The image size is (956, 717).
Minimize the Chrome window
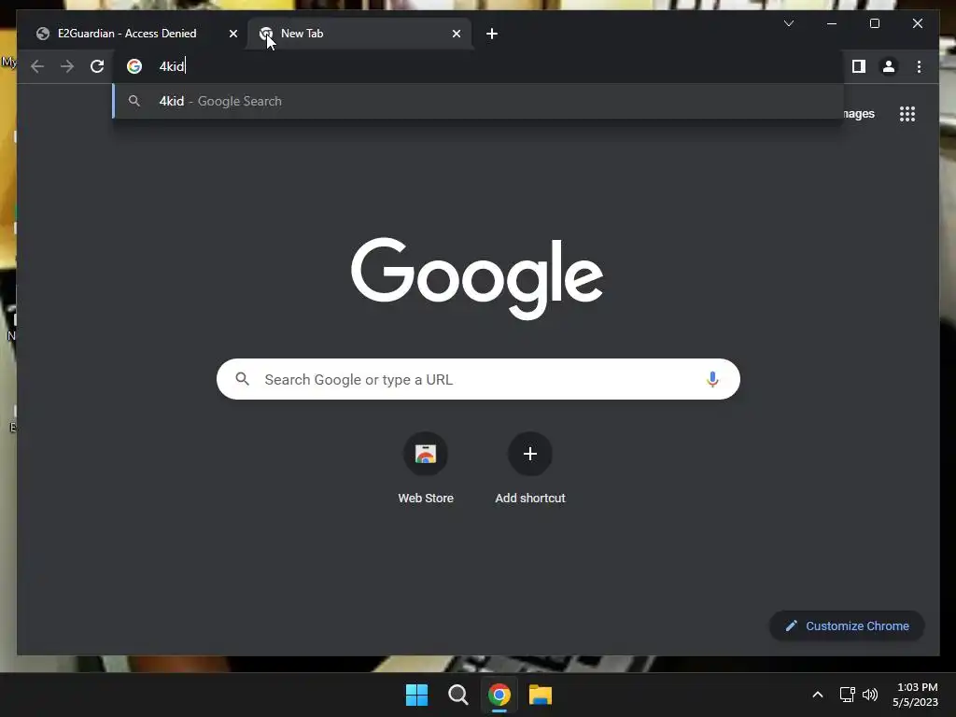pos(832,23)
